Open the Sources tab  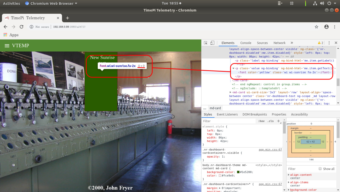pos(262,43)
